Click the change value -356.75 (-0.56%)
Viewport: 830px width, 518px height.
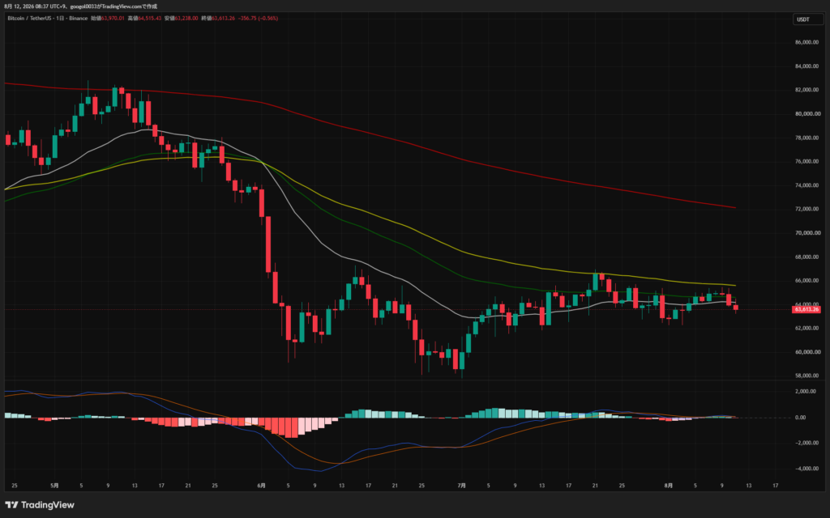pos(258,18)
